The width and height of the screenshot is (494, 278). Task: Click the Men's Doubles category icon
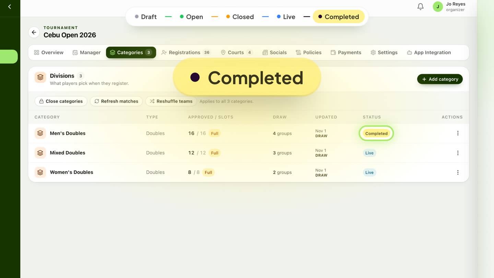click(40, 133)
